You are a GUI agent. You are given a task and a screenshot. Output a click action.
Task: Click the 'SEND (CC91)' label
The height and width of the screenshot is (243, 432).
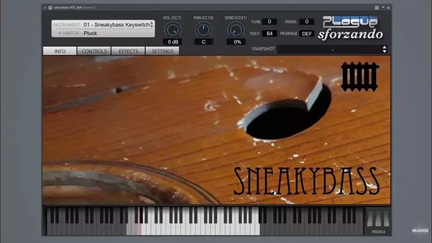coord(235,18)
